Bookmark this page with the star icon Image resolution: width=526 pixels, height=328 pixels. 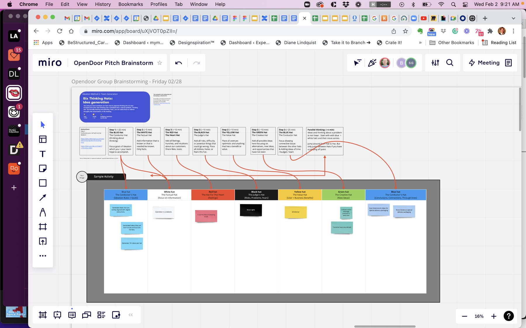click(405, 31)
